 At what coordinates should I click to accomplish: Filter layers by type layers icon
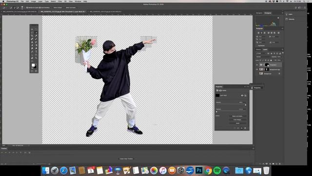(x=274, y=53)
